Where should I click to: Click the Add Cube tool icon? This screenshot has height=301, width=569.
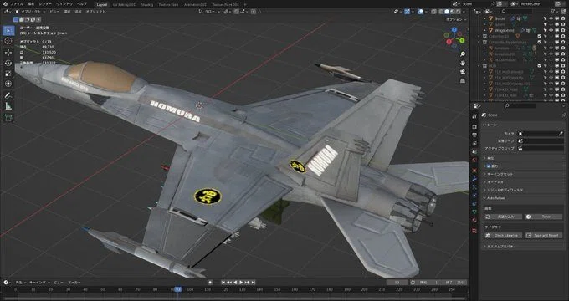[x=8, y=118]
